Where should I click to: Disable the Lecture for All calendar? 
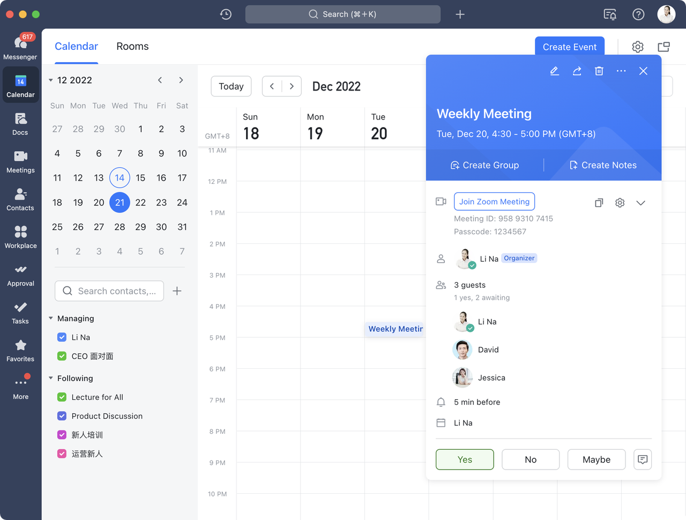point(62,397)
